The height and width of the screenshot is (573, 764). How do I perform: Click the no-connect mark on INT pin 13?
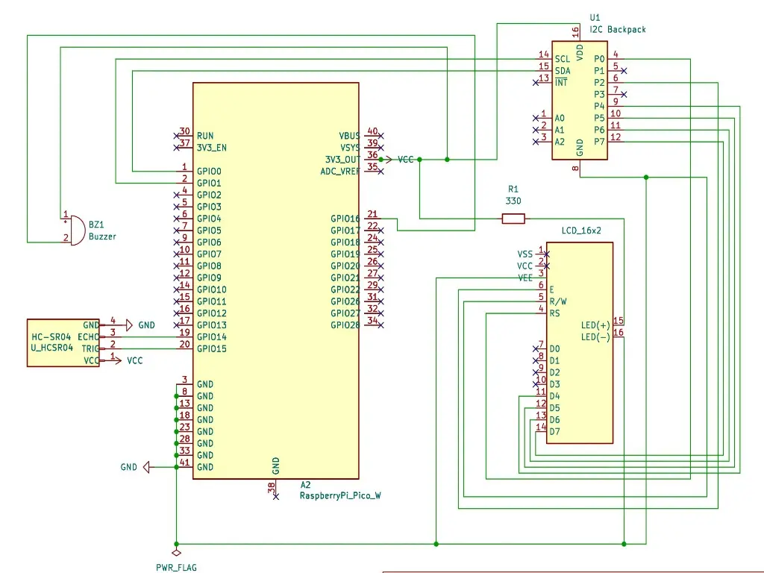pos(536,83)
